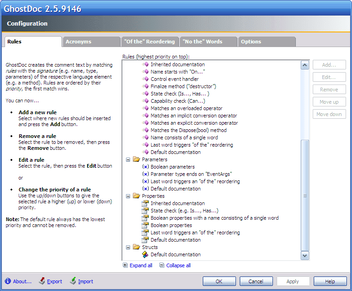The height and width of the screenshot is (291, 352).
Task: Click the Import icon
Action: pyautogui.click(x=73, y=280)
